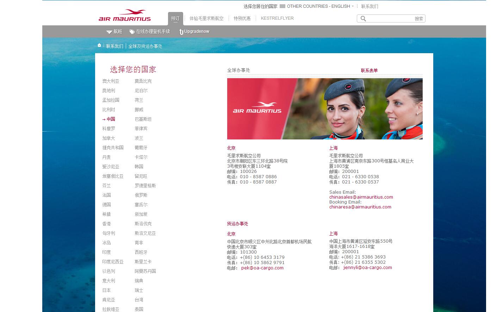Screen dimensions: 497x312
Task: Select country 比利时
Action: [109, 110]
